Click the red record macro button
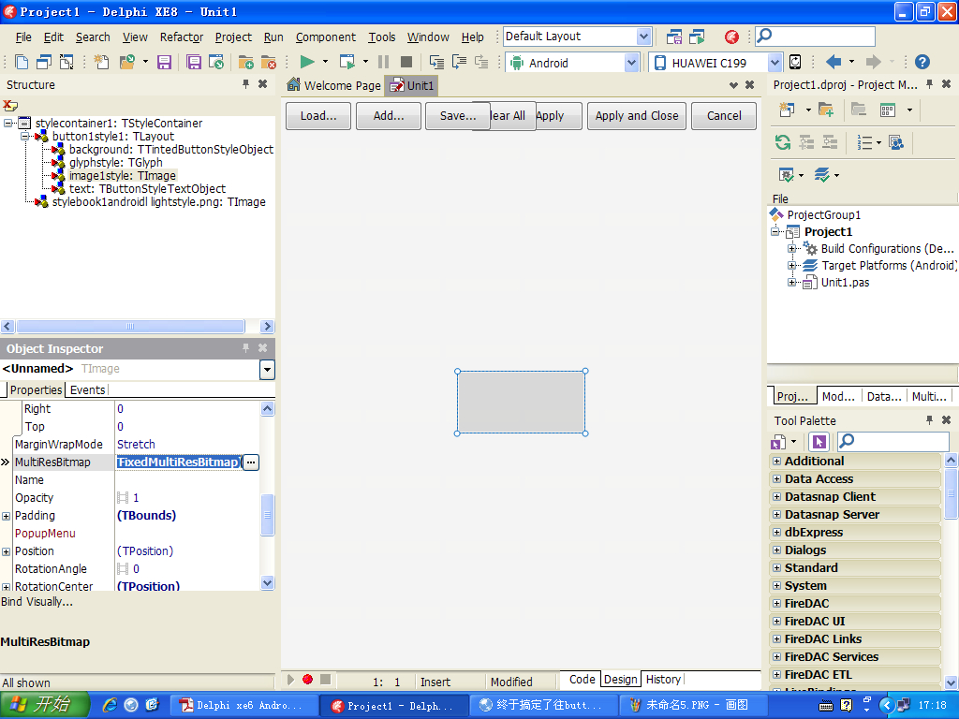The width and height of the screenshot is (959, 719). click(x=307, y=680)
